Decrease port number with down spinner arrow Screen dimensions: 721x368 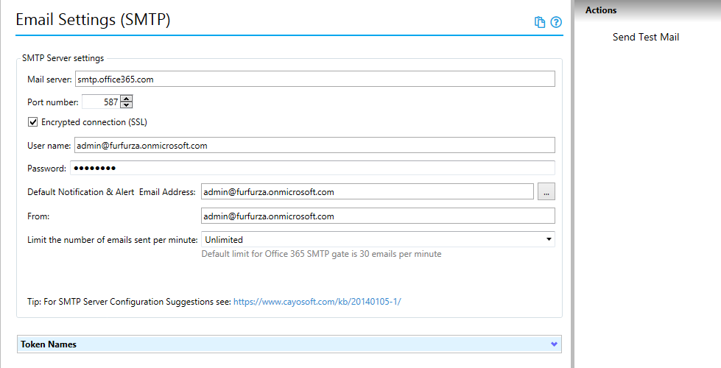[x=127, y=105]
